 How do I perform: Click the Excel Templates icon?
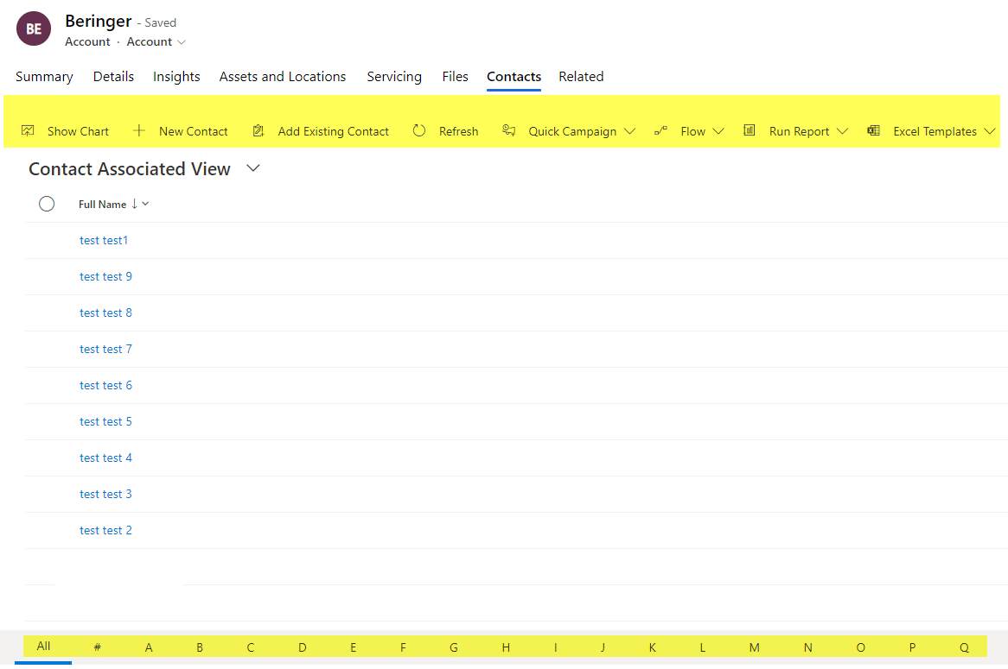pyautogui.click(x=872, y=130)
